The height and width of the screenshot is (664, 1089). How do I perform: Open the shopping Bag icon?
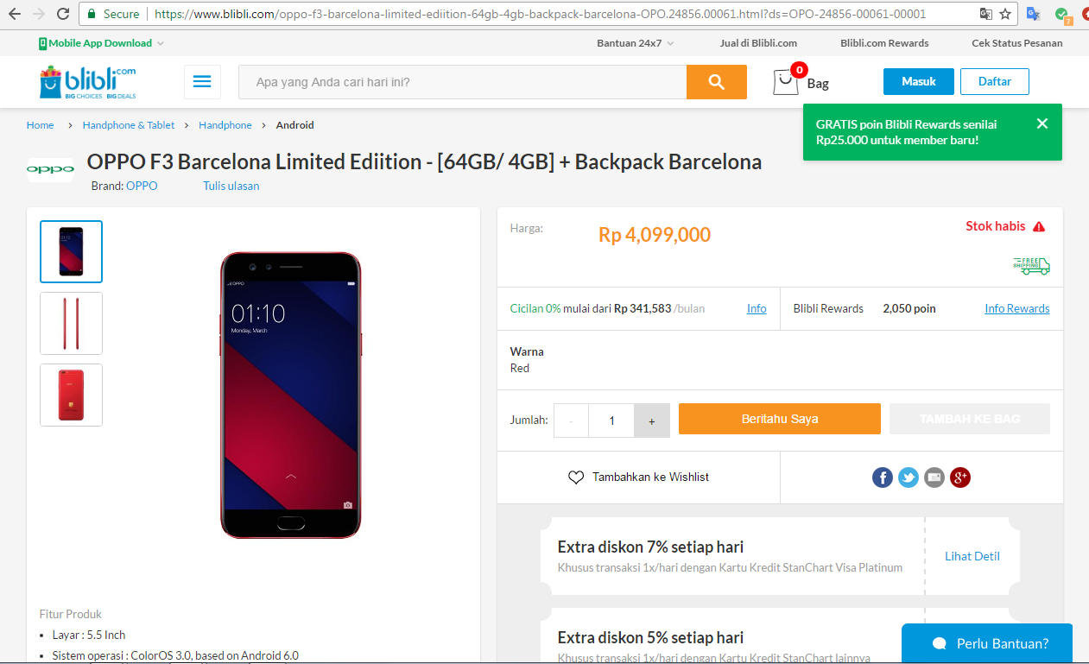(784, 81)
